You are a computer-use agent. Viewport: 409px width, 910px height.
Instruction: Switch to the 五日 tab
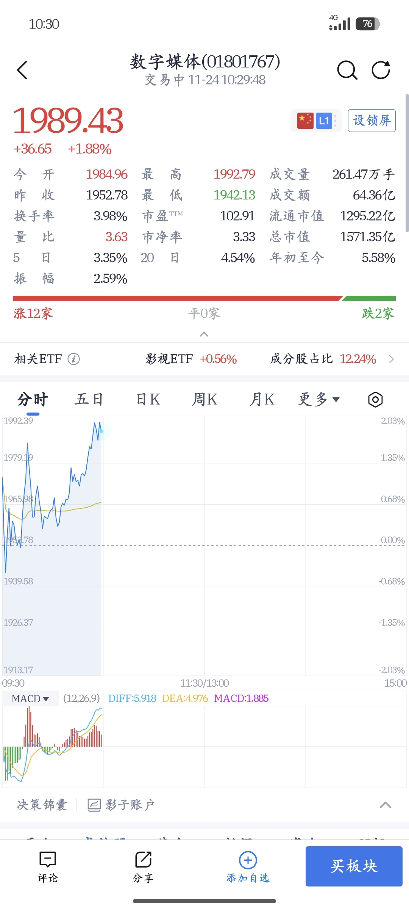[x=89, y=400]
